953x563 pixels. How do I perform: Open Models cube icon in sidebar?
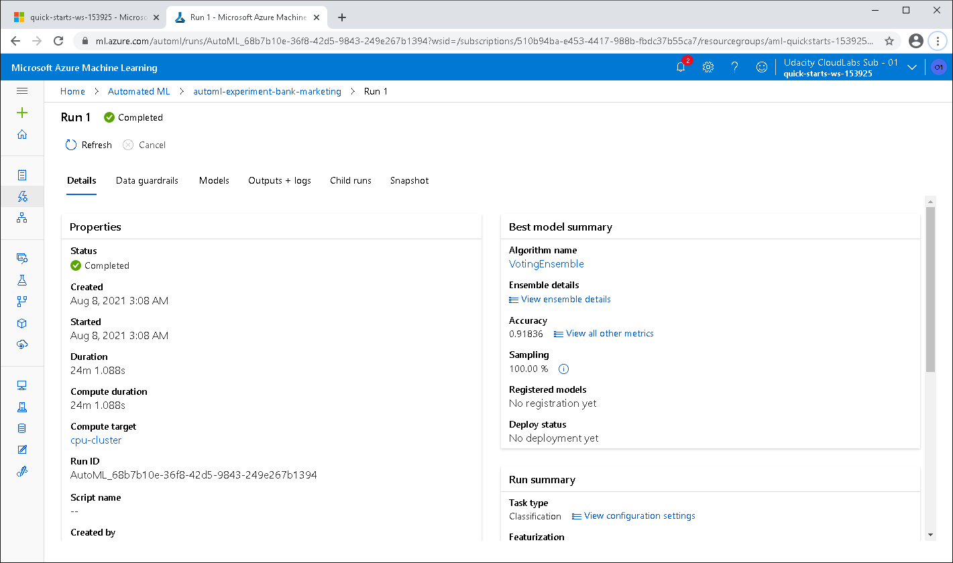(x=22, y=323)
